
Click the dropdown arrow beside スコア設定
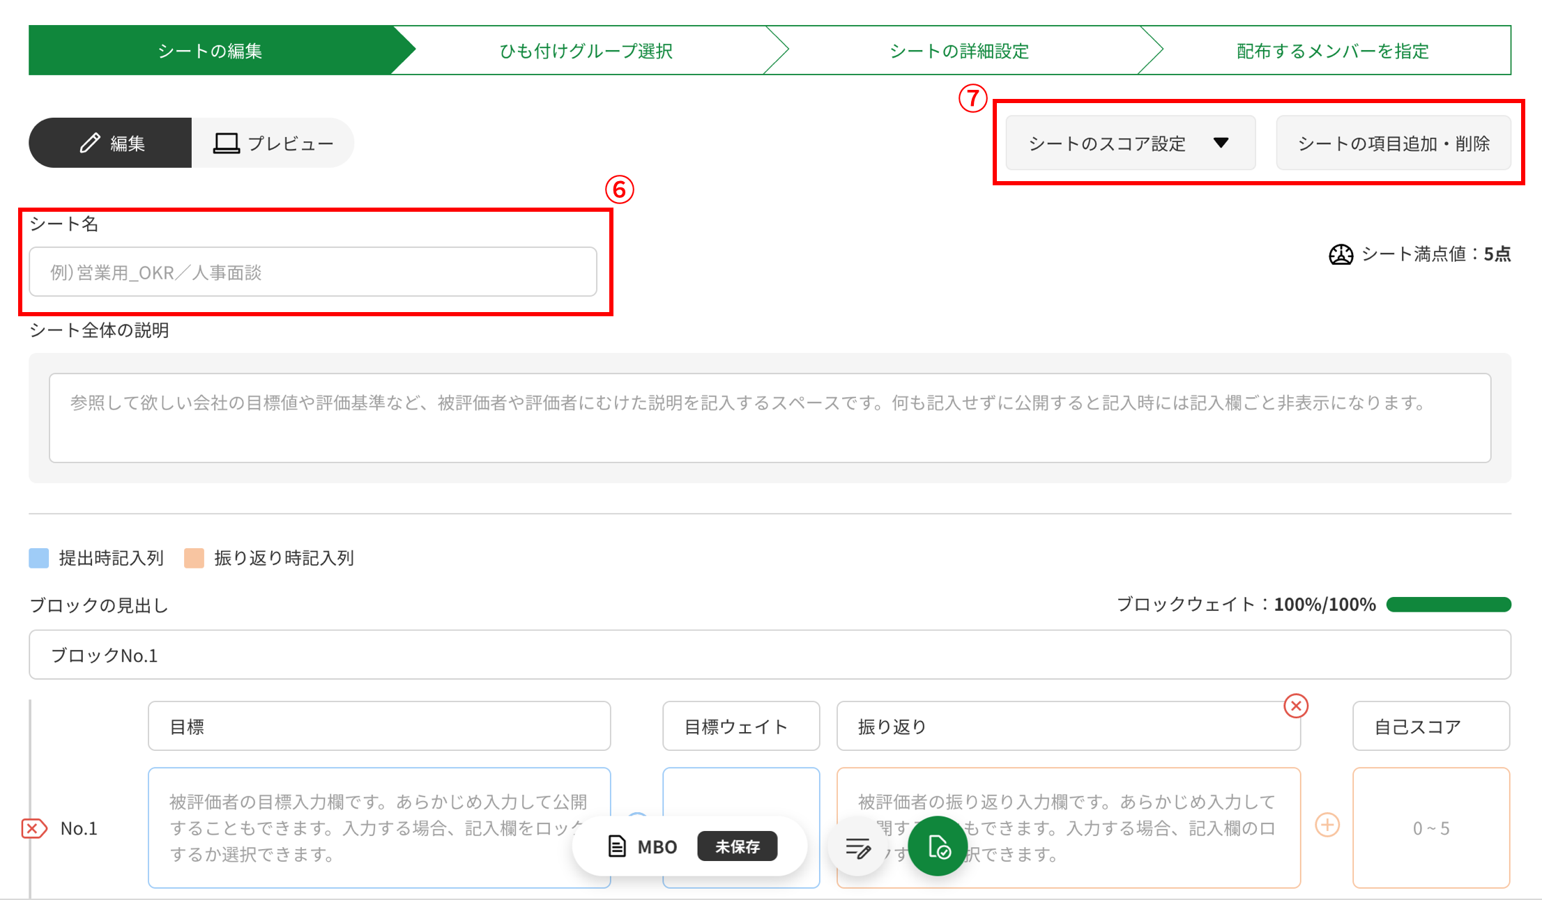coord(1221,143)
